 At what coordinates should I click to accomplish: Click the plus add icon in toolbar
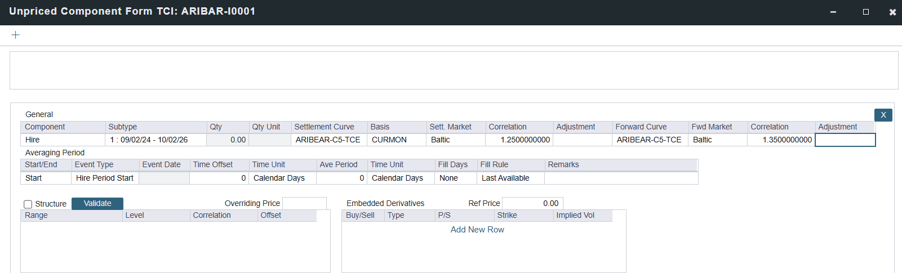[15, 35]
